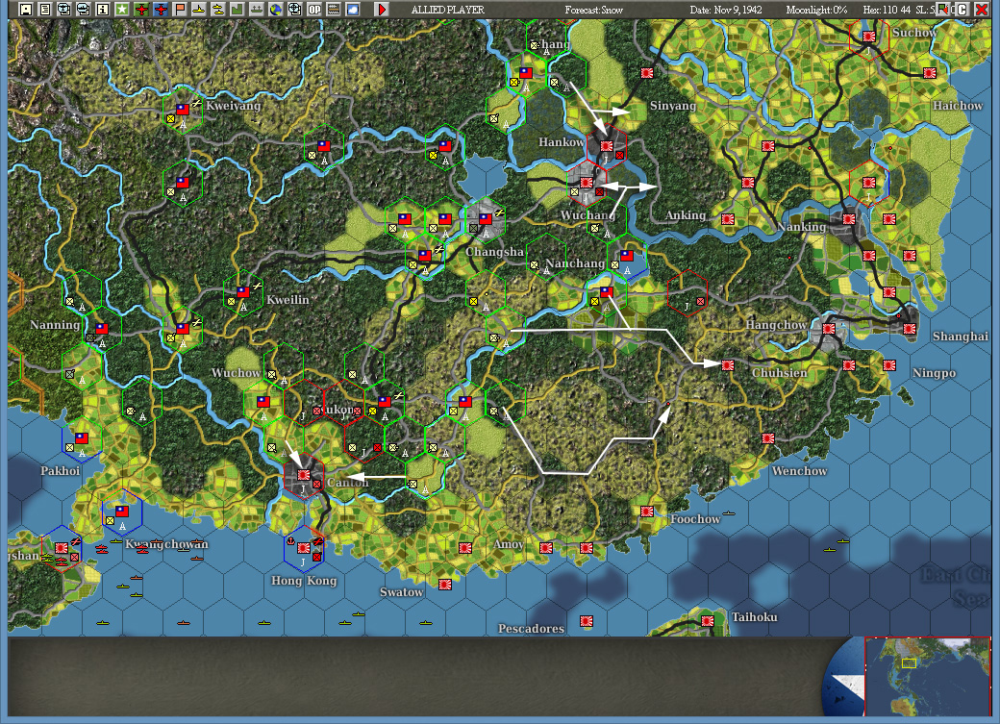Select the Chinese flag at Kweilin
The height and width of the screenshot is (724, 1000).
click(x=243, y=291)
